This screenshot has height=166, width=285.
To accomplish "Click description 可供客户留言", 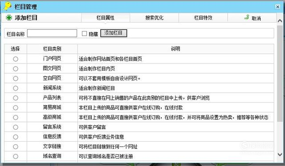I will [x=92, y=127].
